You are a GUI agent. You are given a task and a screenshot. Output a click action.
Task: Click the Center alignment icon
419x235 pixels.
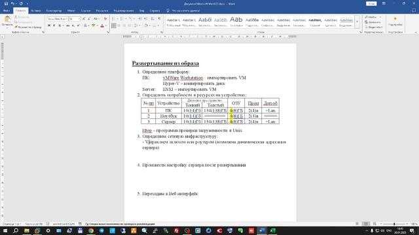(119, 25)
